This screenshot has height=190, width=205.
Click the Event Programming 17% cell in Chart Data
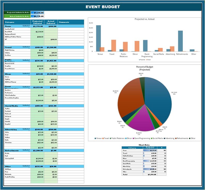162,161
